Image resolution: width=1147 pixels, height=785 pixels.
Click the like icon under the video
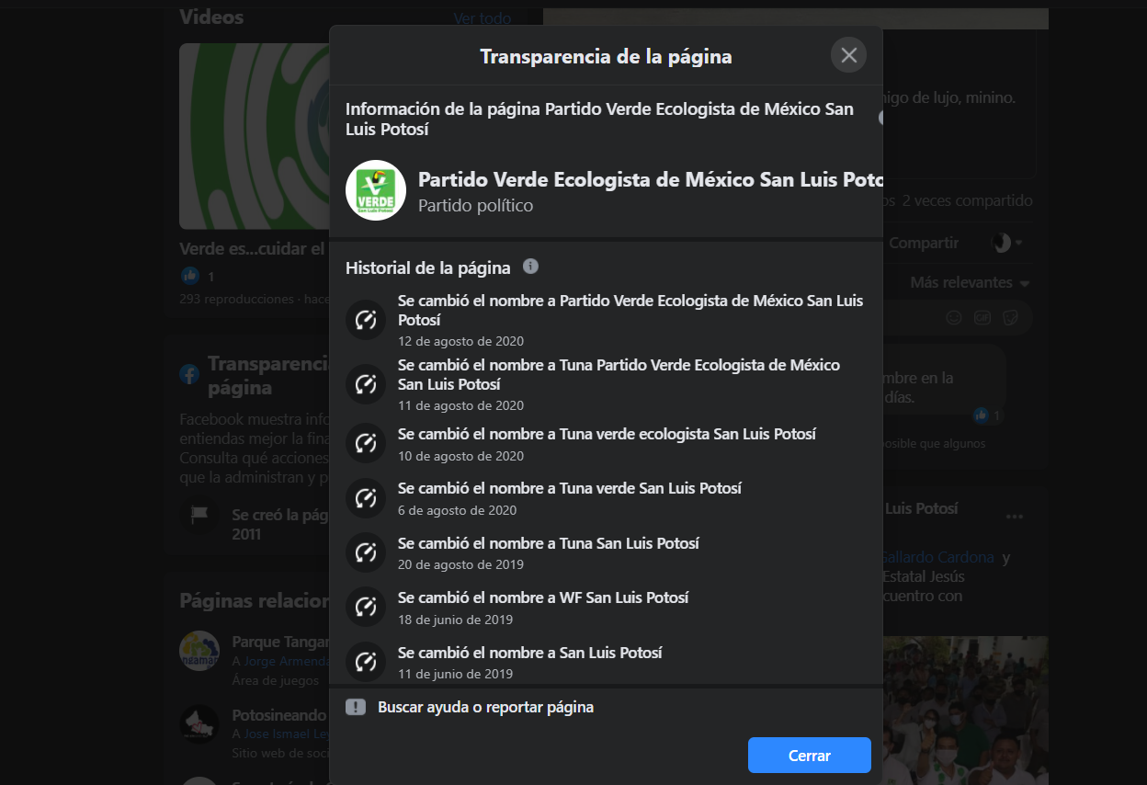(x=190, y=276)
